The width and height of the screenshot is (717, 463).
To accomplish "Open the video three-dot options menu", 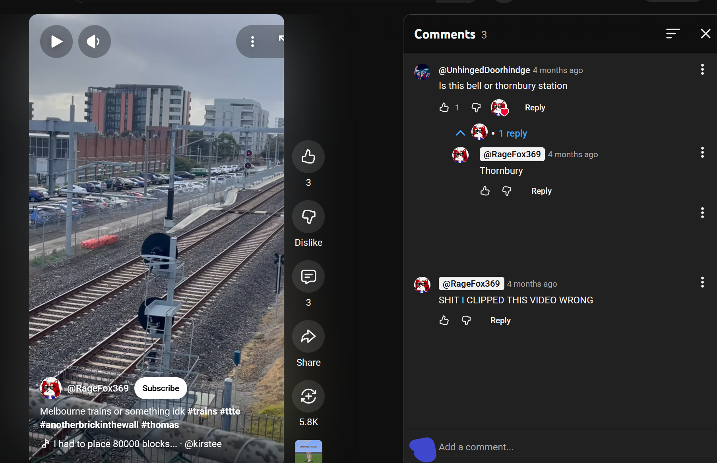I will [252, 42].
